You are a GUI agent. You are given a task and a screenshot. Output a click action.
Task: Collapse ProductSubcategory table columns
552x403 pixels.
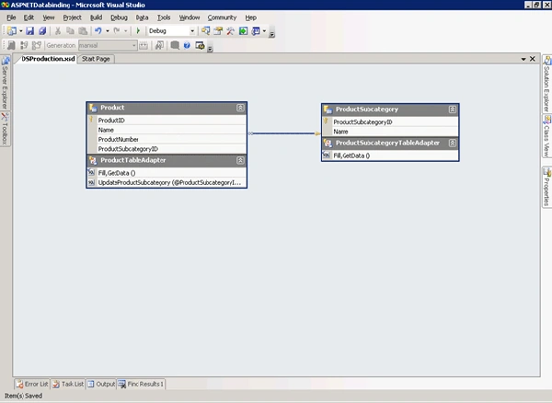coord(453,109)
